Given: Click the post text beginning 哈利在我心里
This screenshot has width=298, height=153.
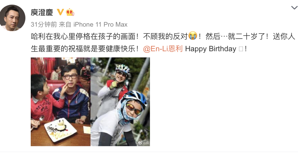Looking at the screenshot, I should coord(163,42).
